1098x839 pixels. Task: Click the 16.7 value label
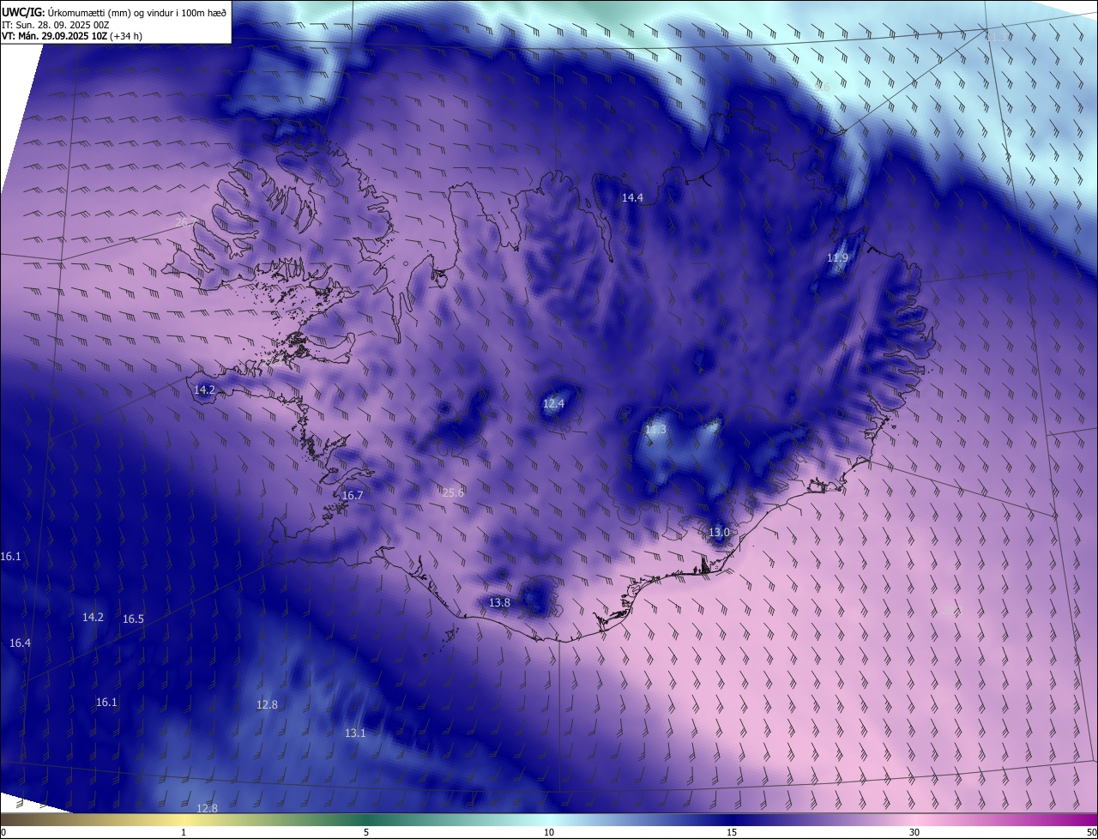(x=353, y=496)
